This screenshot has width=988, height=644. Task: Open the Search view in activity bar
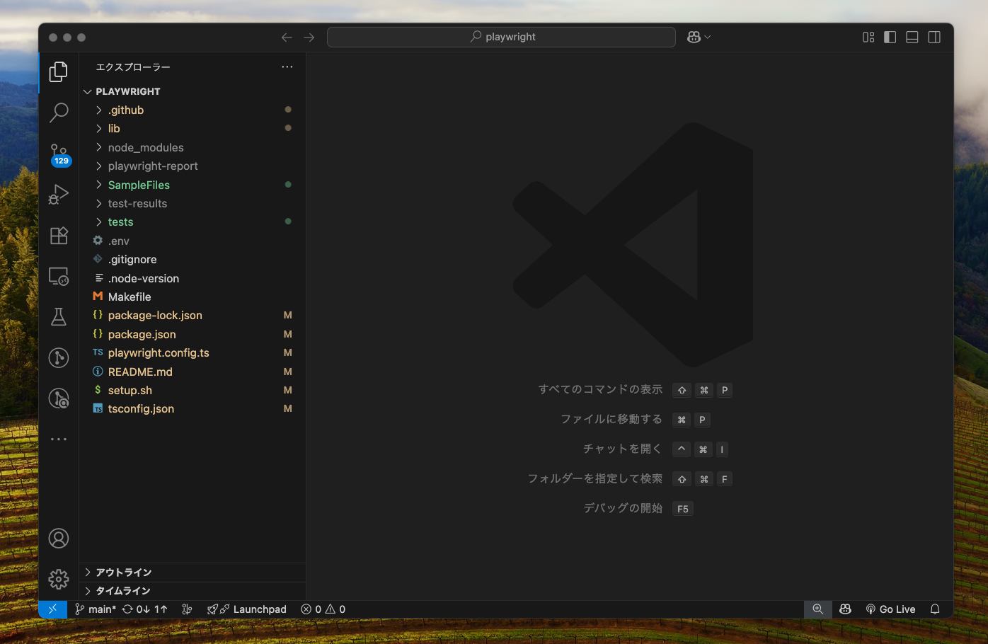(59, 112)
